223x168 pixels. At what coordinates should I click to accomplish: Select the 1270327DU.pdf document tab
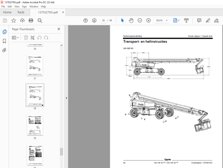point(48,12)
